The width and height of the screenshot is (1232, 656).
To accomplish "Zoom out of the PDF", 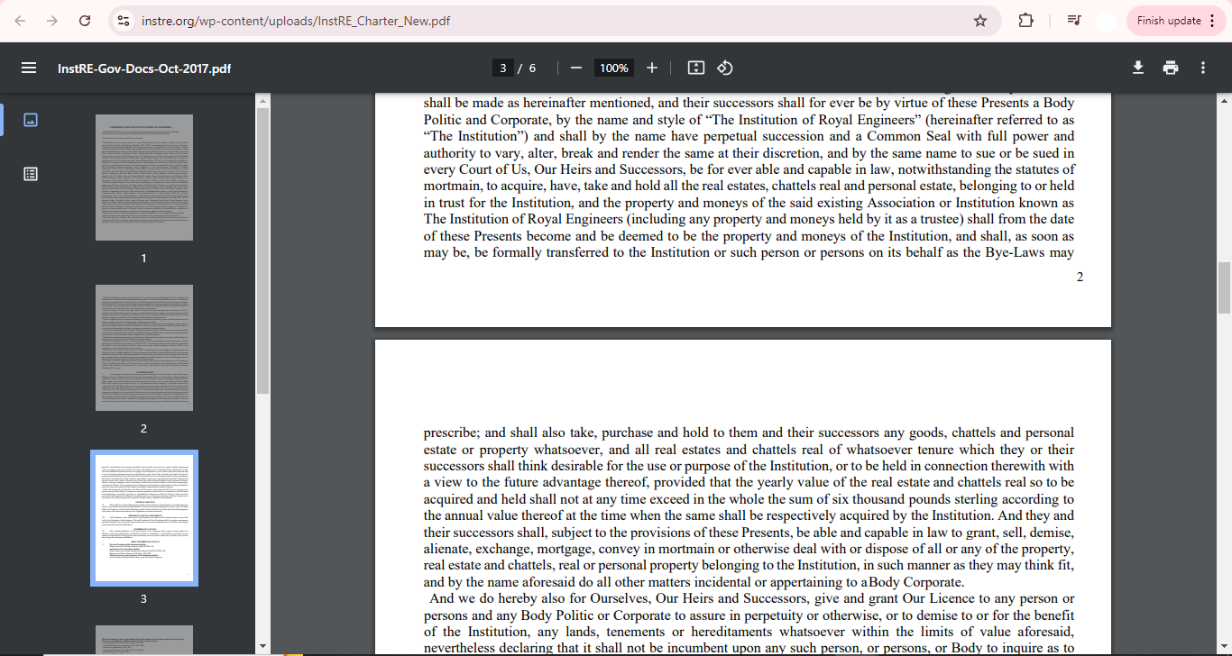I will coord(576,68).
